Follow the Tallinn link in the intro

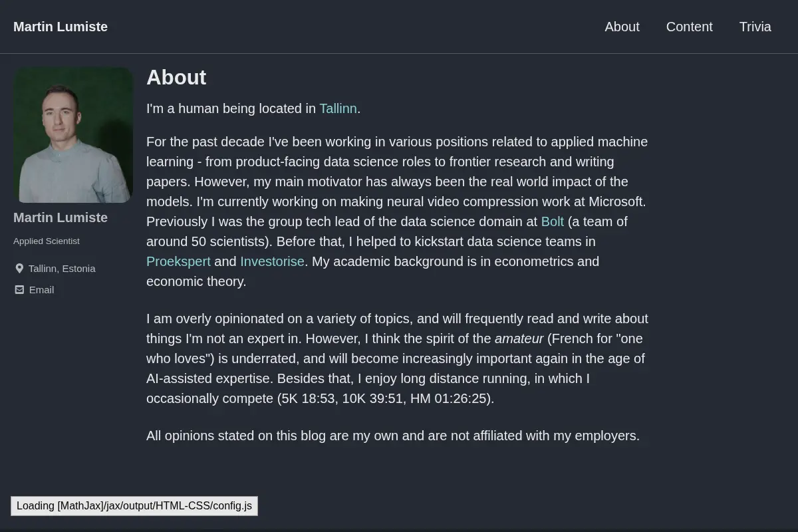point(338,108)
